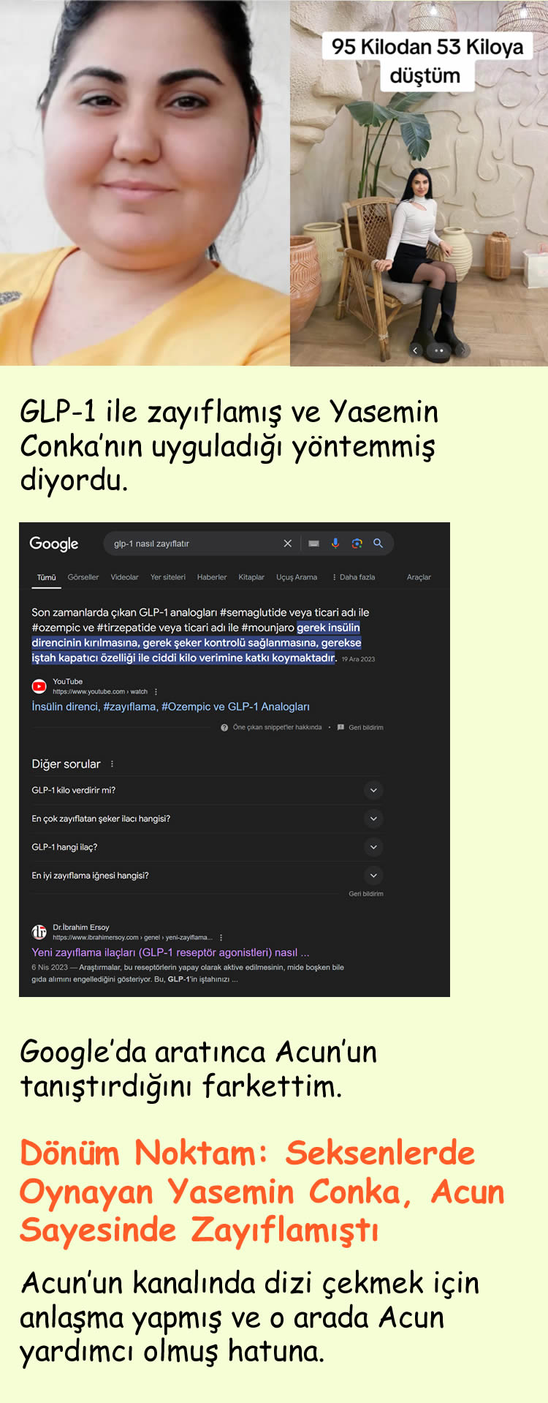Switch to the Videolar tab
This screenshot has height=1403, width=548.
point(124,577)
